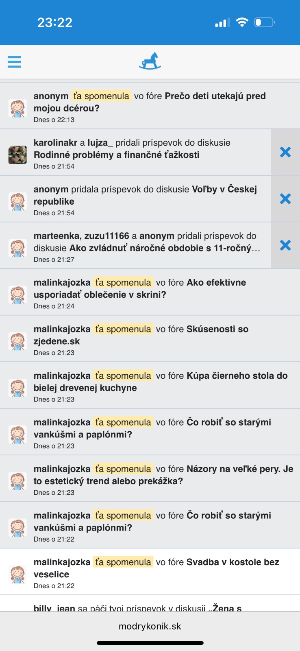The image size is (300, 651).
Task: Dismiss the Voľby v Českej republike notification
Action: point(285,199)
